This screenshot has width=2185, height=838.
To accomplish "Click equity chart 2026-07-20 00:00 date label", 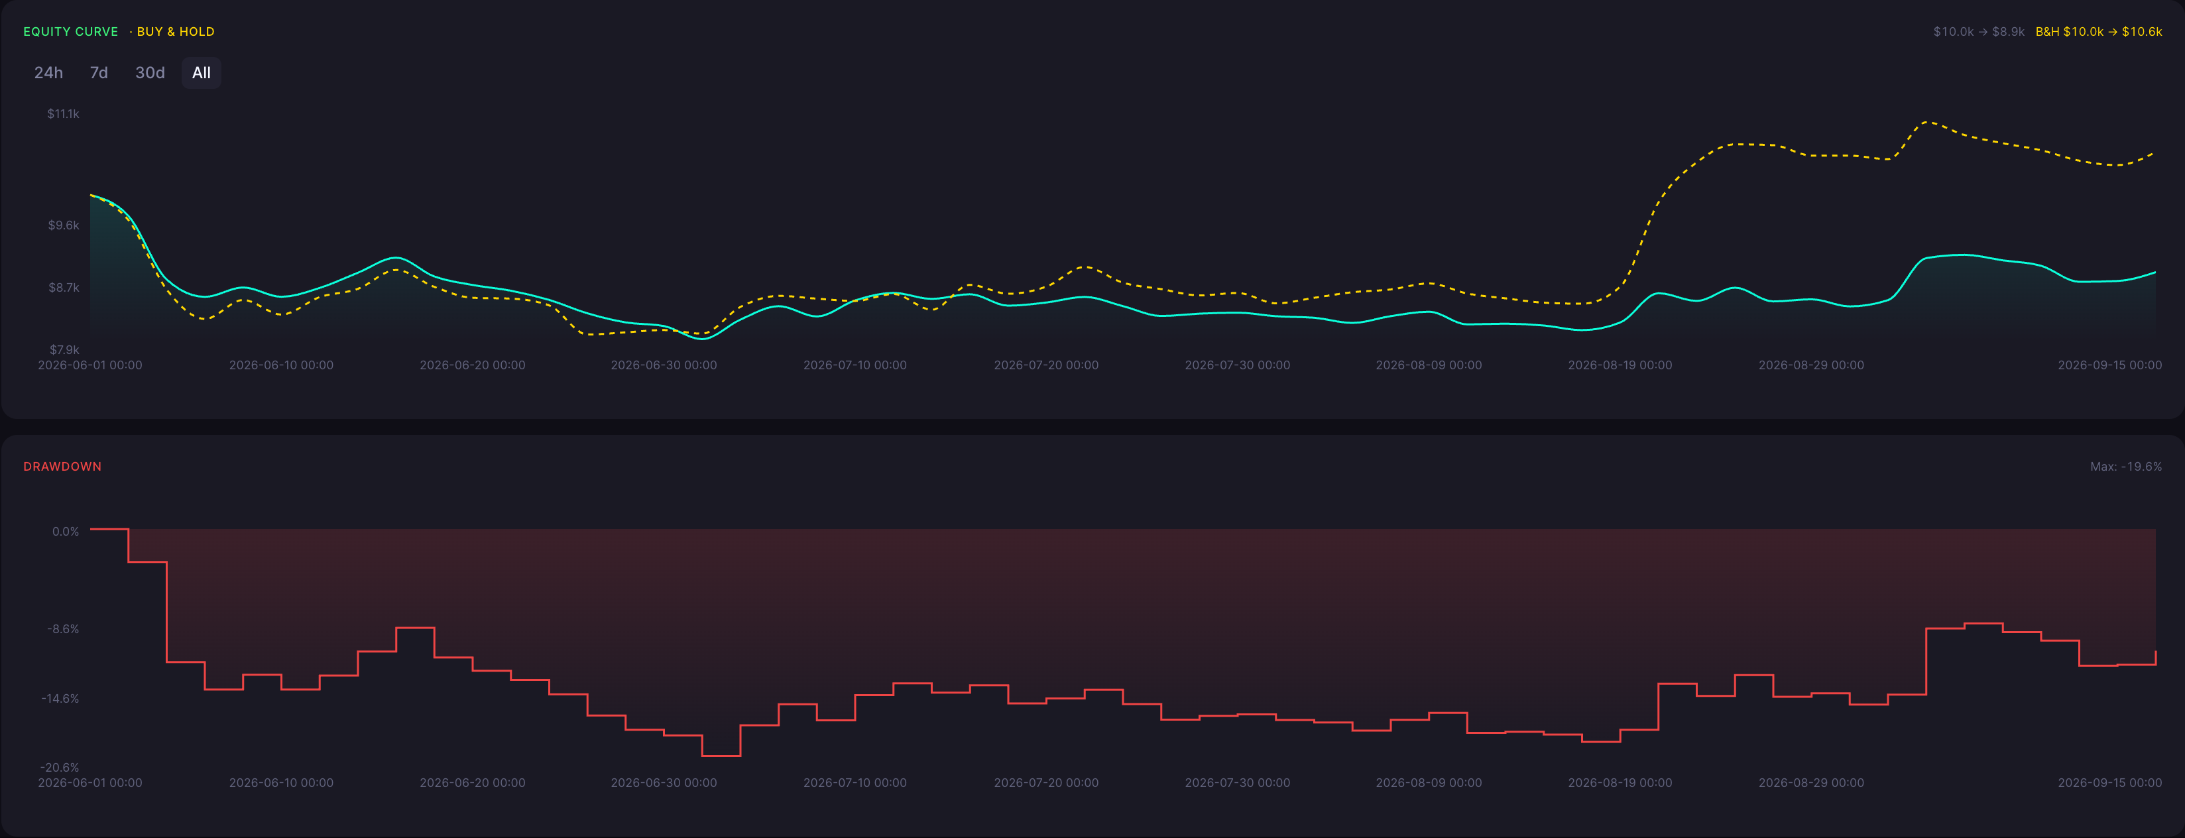I will point(1046,365).
